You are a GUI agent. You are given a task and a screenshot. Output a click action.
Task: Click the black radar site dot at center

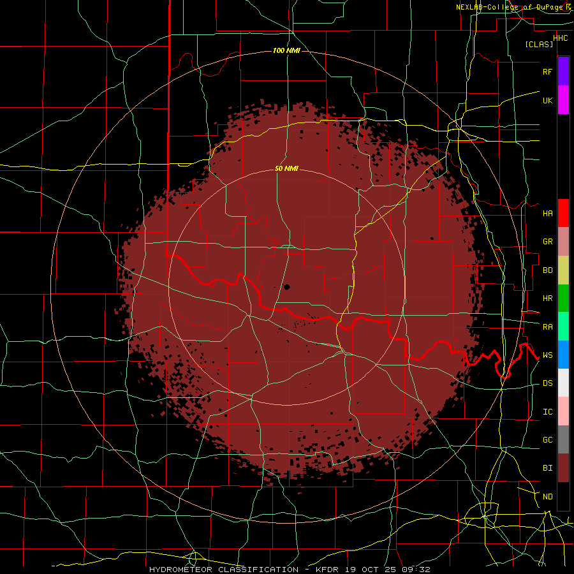tap(287, 287)
